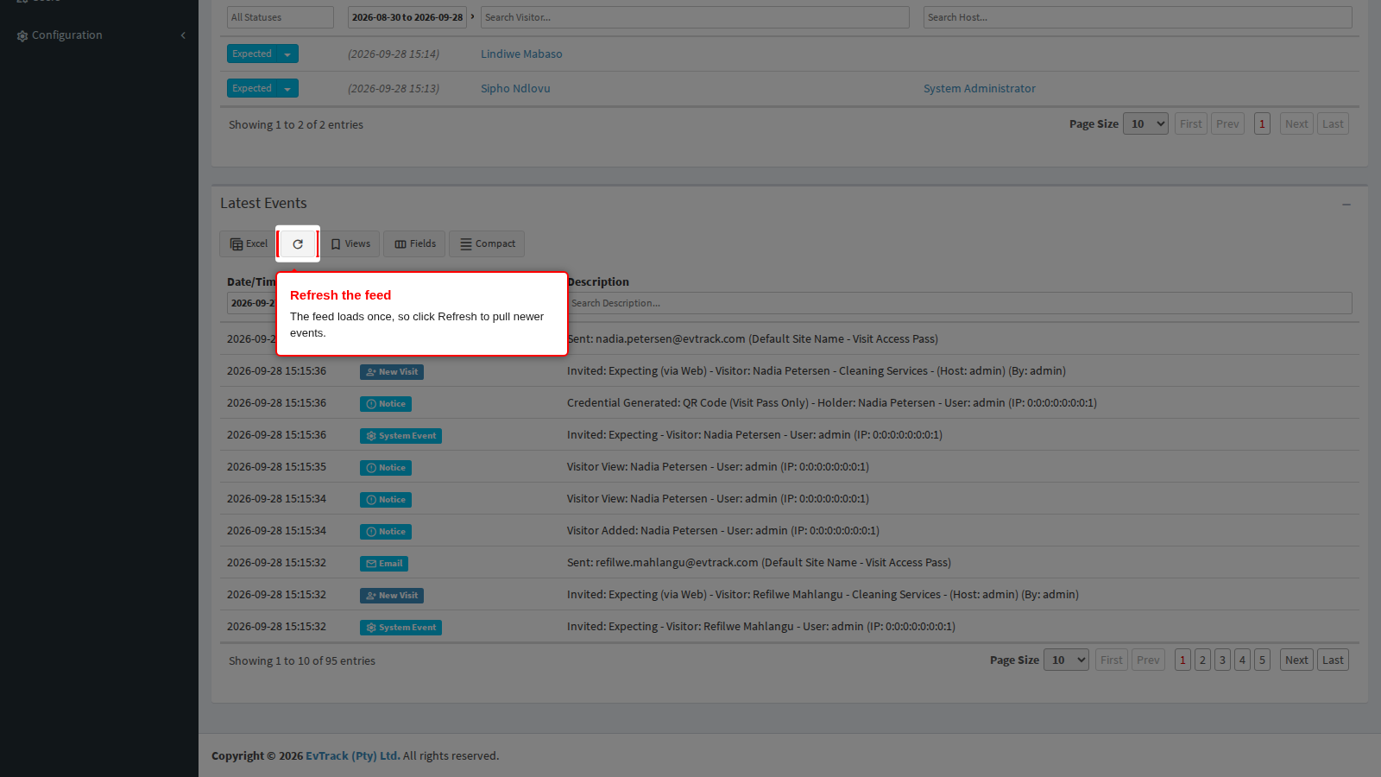Go to events page 3
This screenshot has width=1381, height=777.
[x=1222, y=660]
